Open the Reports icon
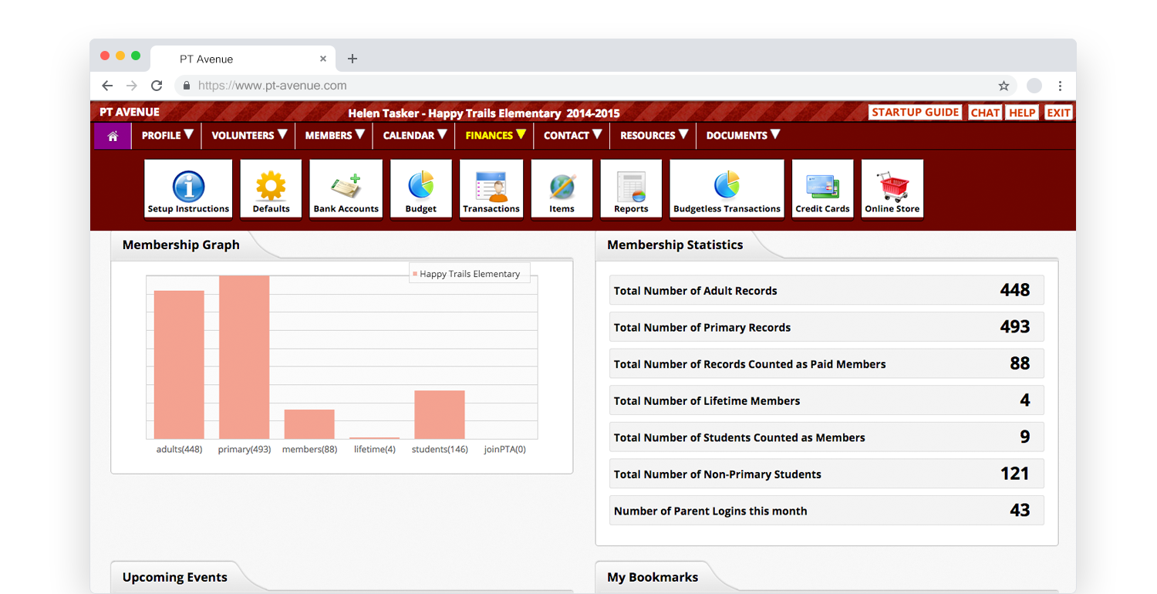Viewport: 1157px width, 594px height. [631, 189]
